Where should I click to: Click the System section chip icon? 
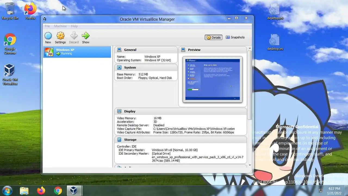pos(119,68)
